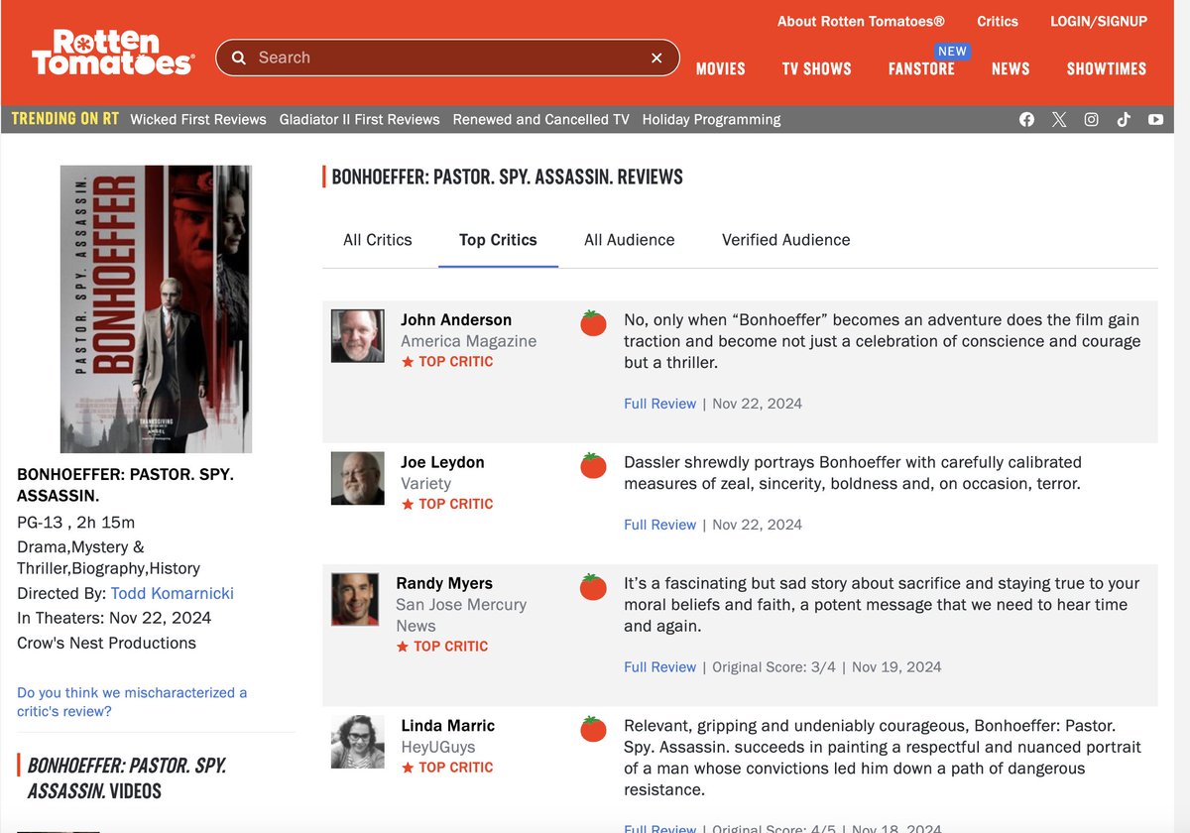The width and height of the screenshot is (1190, 833).
Task: Go to the FANSTORE section
Action: pyautogui.click(x=921, y=68)
